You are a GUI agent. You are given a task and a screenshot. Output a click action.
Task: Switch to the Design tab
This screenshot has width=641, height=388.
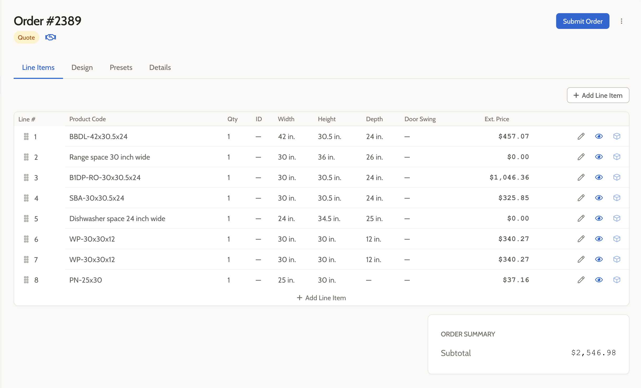pos(82,68)
